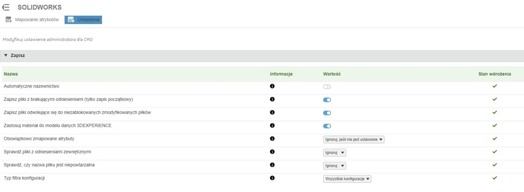Click the SOLIDWORKS title text
The width and height of the screenshot is (524, 192).
click(x=40, y=7)
